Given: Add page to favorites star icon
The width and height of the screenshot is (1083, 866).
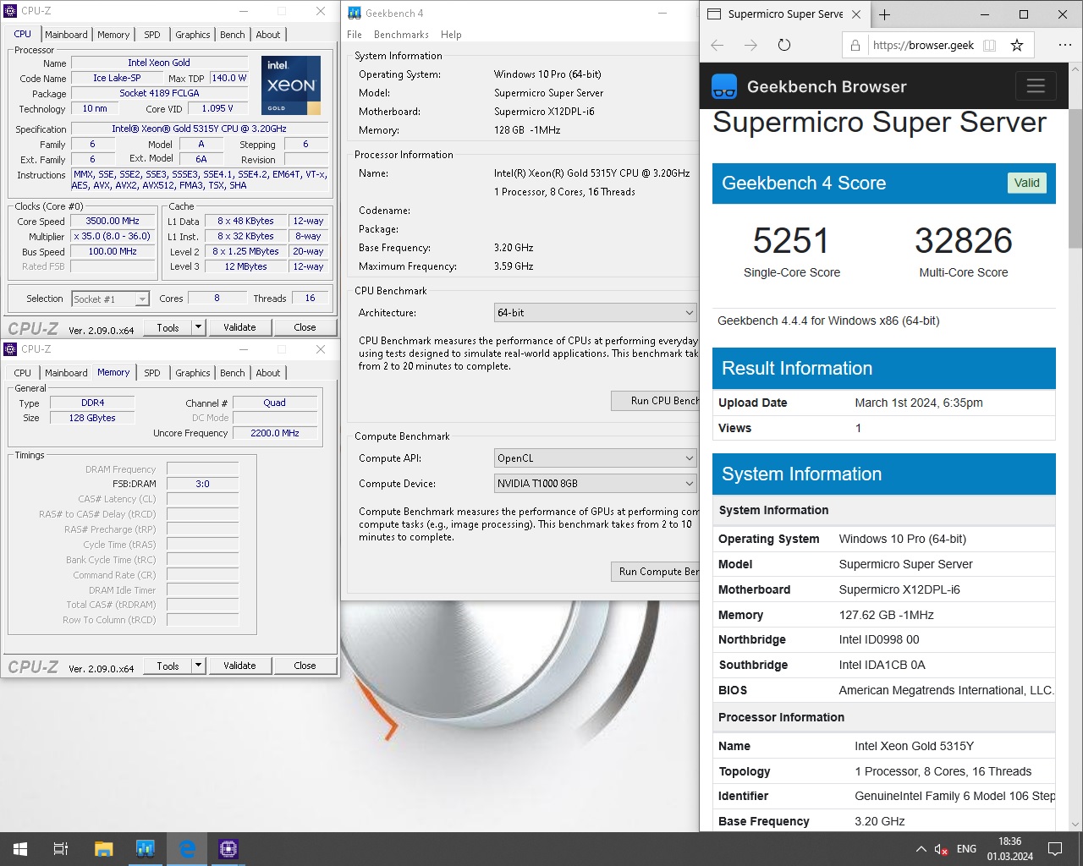Looking at the screenshot, I should (1017, 46).
